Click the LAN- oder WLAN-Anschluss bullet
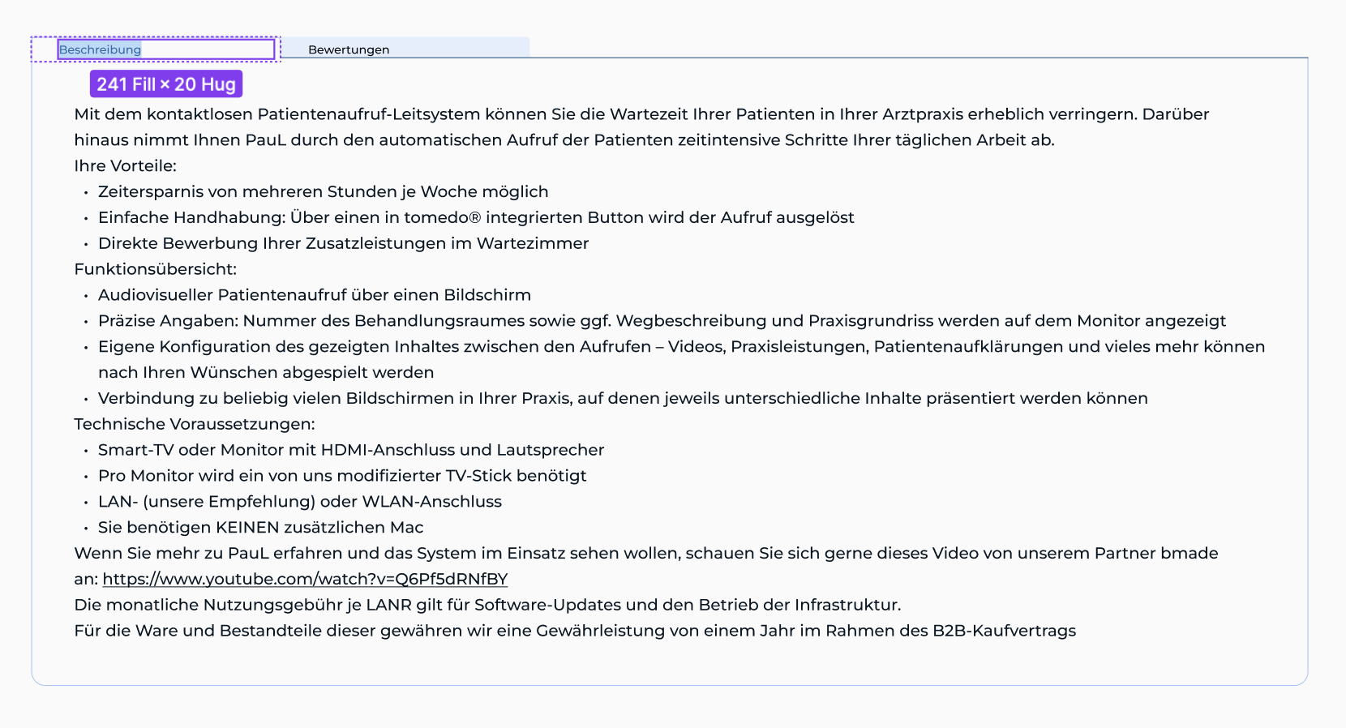This screenshot has width=1346, height=728. click(x=299, y=502)
